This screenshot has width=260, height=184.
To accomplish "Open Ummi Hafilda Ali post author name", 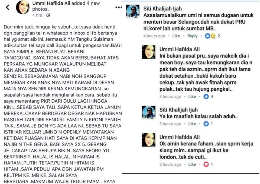I will point(51,3).
